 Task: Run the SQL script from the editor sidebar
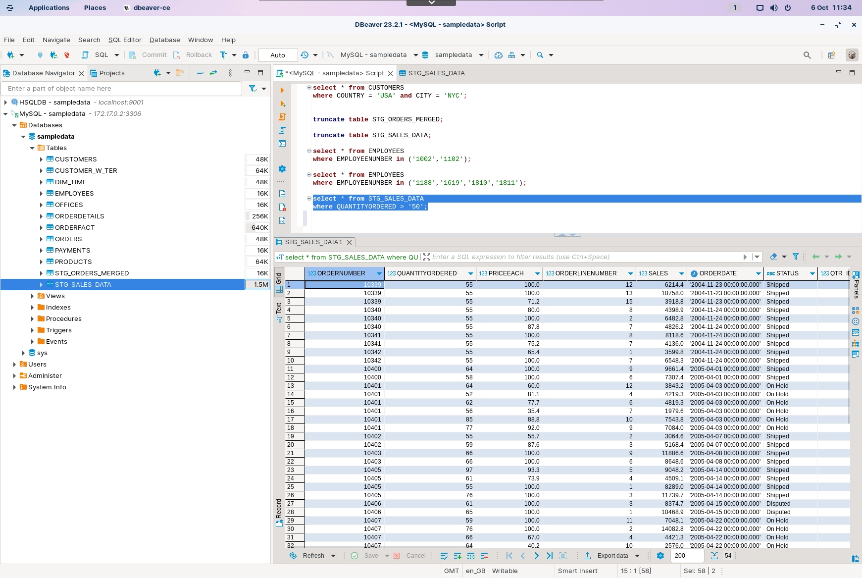(x=282, y=117)
